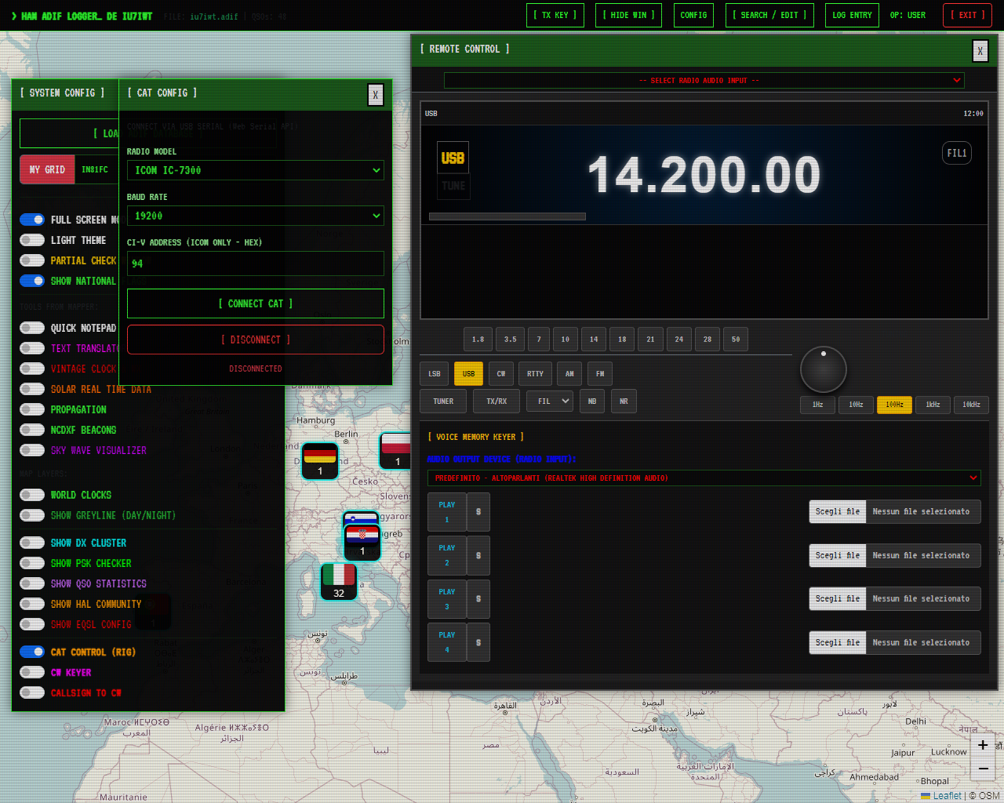Select the 14 MHz band button
The image size is (1004, 803).
[x=594, y=340]
